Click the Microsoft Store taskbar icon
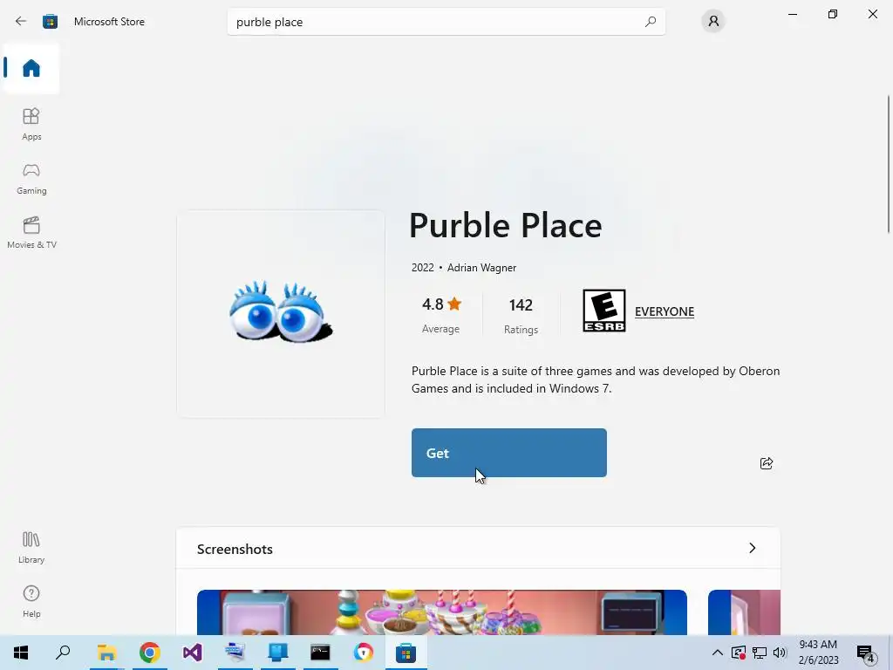 click(406, 653)
